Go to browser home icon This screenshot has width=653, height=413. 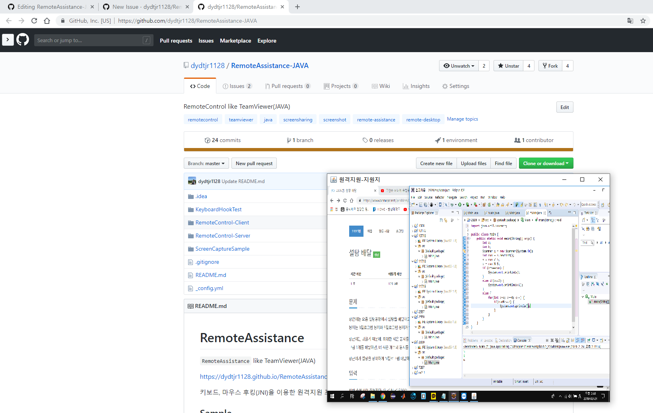point(47,21)
